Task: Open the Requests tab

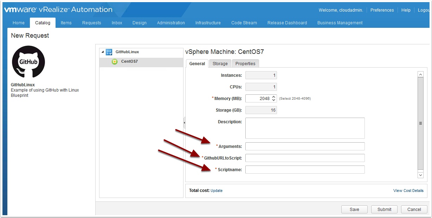Action: 92,23
